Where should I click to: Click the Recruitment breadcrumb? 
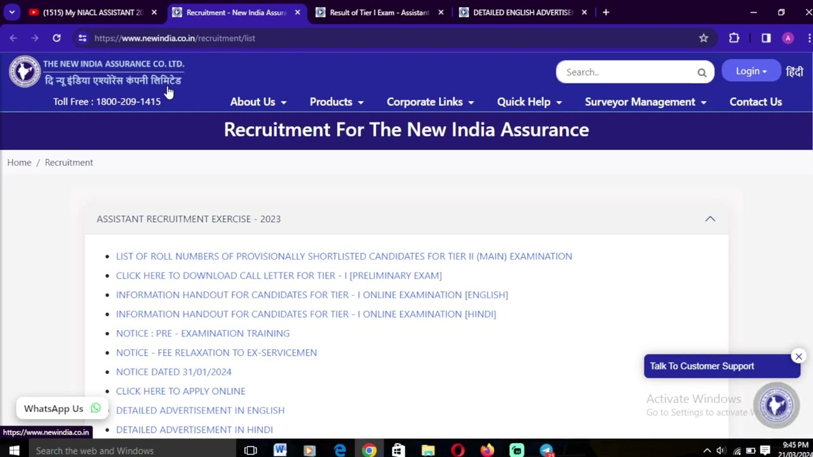(x=69, y=162)
